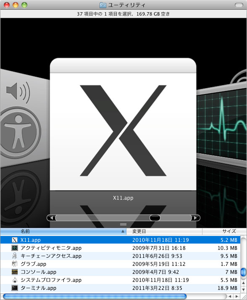
Task: Click the 18.9 MB size value
Action: (x=227, y=288)
